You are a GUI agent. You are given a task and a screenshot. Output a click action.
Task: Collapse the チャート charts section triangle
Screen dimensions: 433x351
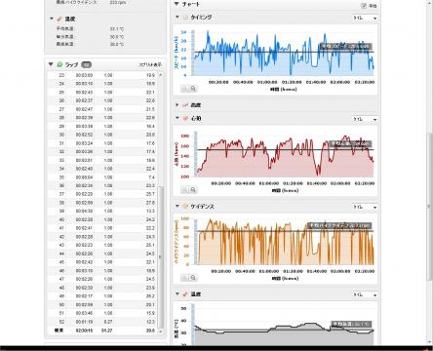tap(177, 4)
